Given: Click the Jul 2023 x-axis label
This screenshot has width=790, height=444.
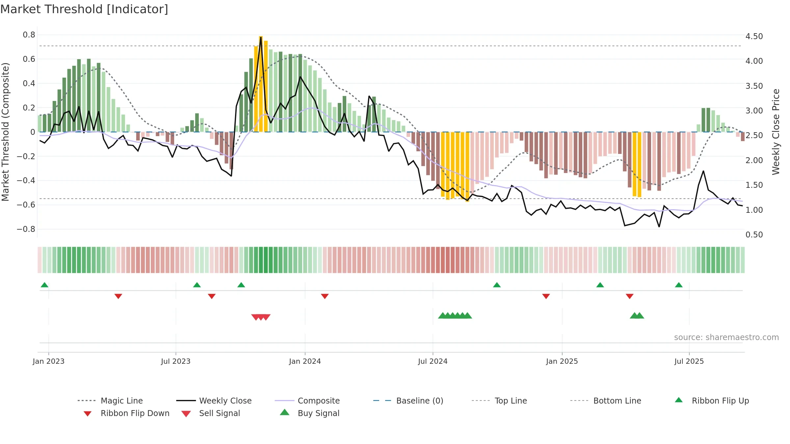Looking at the screenshot, I should pyautogui.click(x=176, y=361).
